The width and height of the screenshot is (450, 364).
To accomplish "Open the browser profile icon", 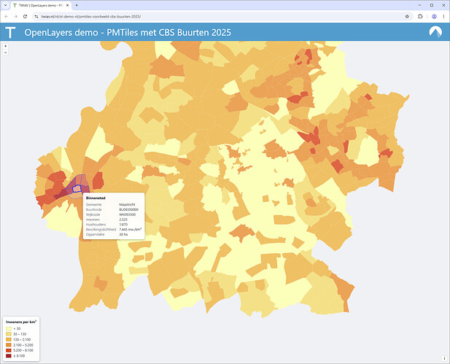I will 434,17.
